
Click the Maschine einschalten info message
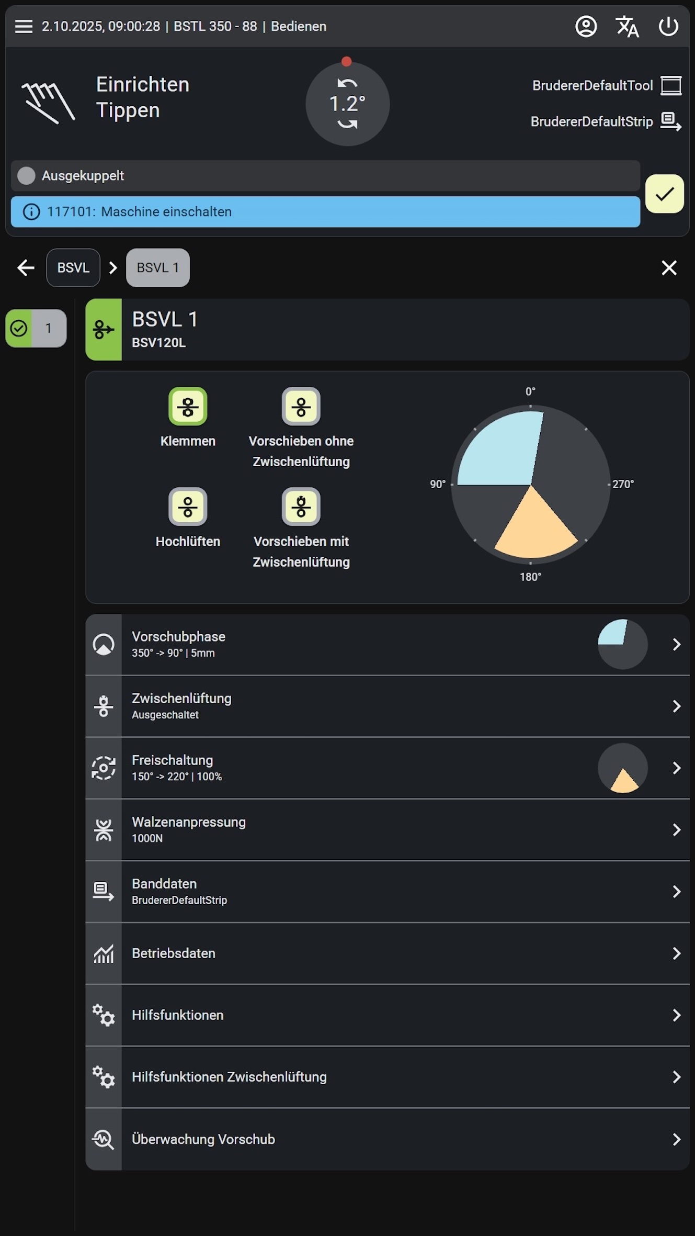tap(325, 212)
